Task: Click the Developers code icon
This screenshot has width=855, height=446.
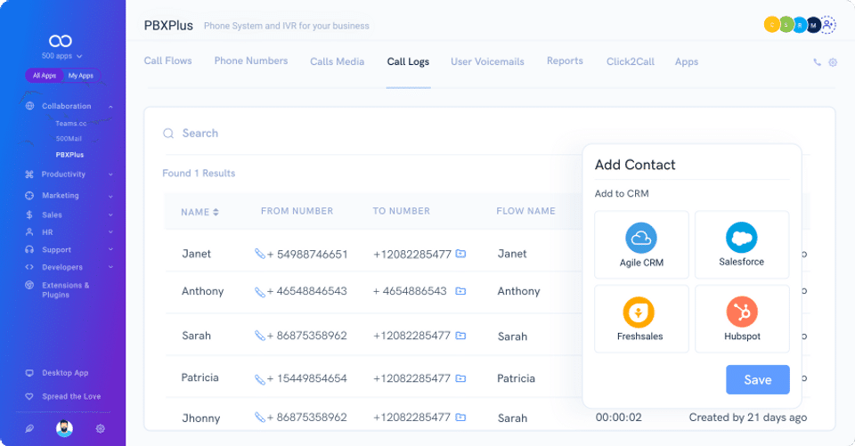Action: (x=29, y=267)
